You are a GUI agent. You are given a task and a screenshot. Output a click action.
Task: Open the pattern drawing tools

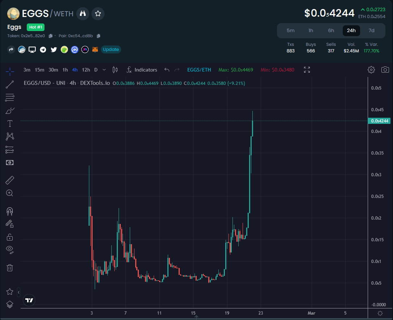point(10,137)
